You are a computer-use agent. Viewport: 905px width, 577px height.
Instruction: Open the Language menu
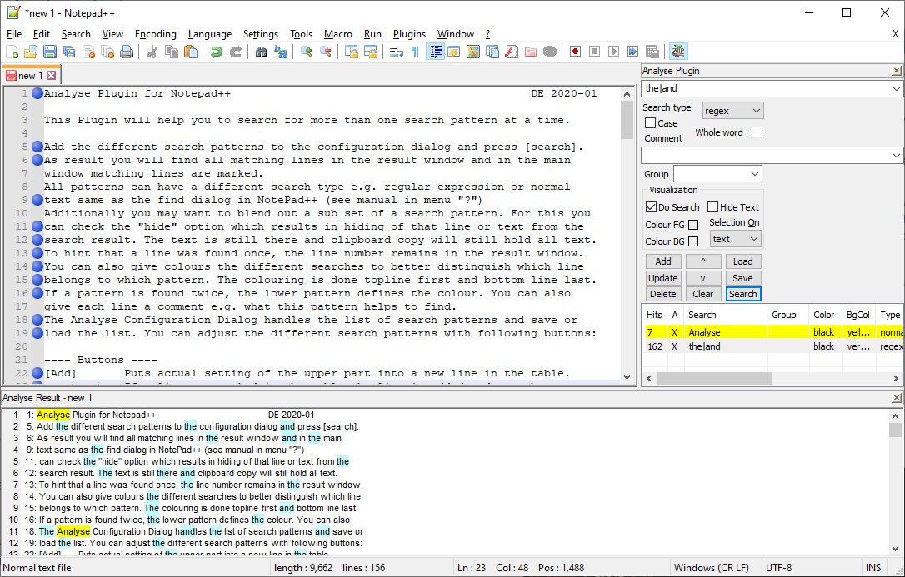pyautogui.click(x=210, y=35)
